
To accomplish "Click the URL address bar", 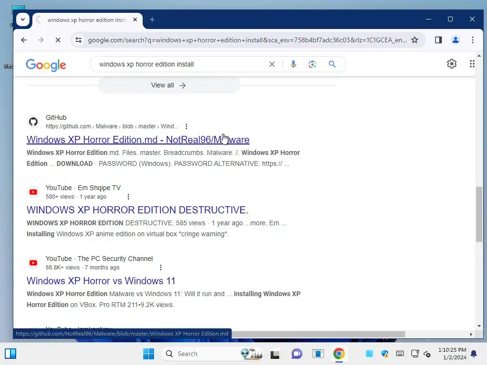I will [x=247, y=40].
